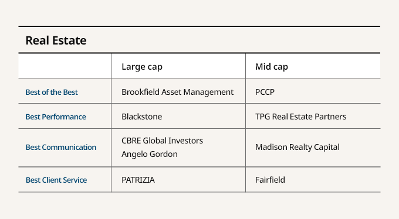The width and height of the screenshot is (399, 219).
Task: Open the Best Performance link
Action: (56, 117)
